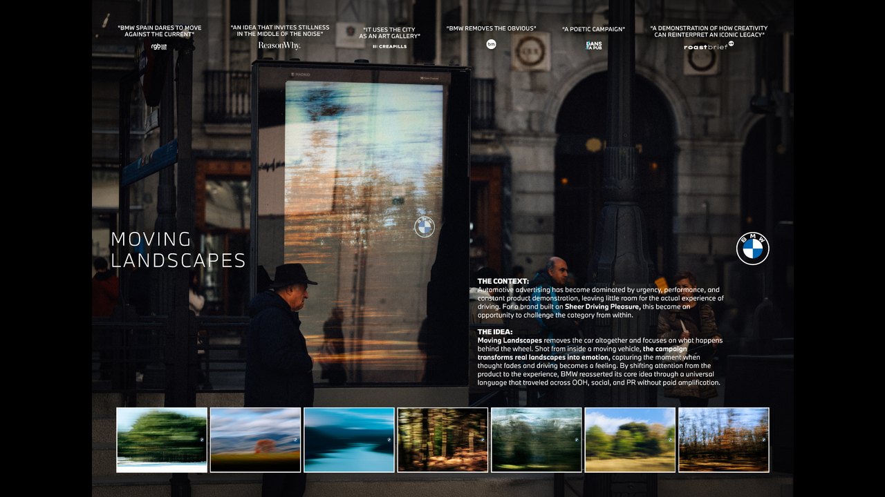Viewport: 885px width, 497px height.
Task: Click the bold "Sheer Driving Pleasure," text
Action: (602, 306)
